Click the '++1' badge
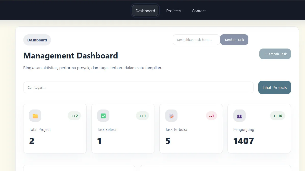The width and height of the screenshot is (305, 171). coord(142,116)
